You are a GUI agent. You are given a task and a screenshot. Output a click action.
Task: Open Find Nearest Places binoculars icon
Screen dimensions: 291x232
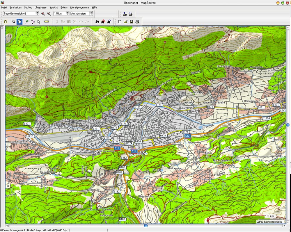[x=103, y=22]
